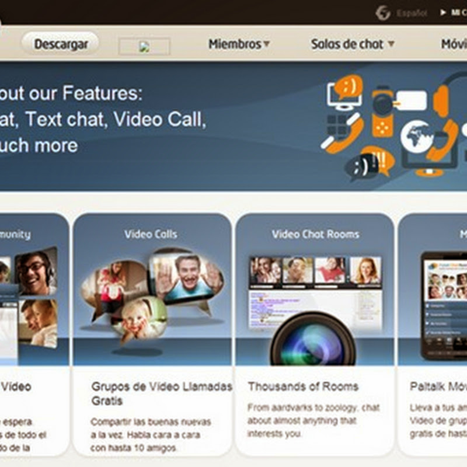Expand the Salas de chat dropdown arrow

click(x=391, y=44)
